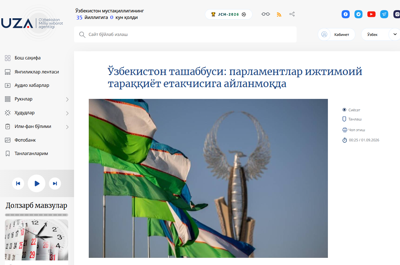
Task: Open Янгиликлар лентаси menu item
Action: coord(37,72)
